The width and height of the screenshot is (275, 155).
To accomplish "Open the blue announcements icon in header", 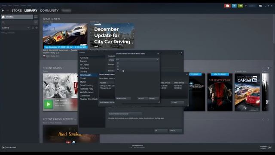I will 234,6.
